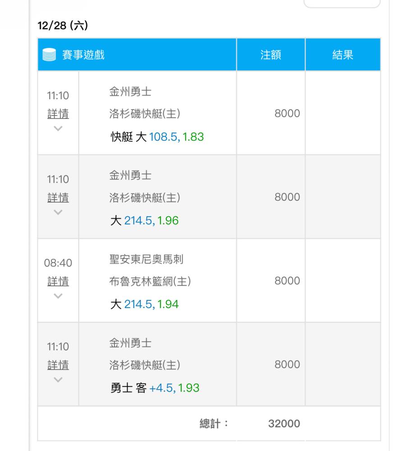394x451 pixels.
Task: Open 詳情 for the 08:40 馬刺 game
Action: pos(58,281)
